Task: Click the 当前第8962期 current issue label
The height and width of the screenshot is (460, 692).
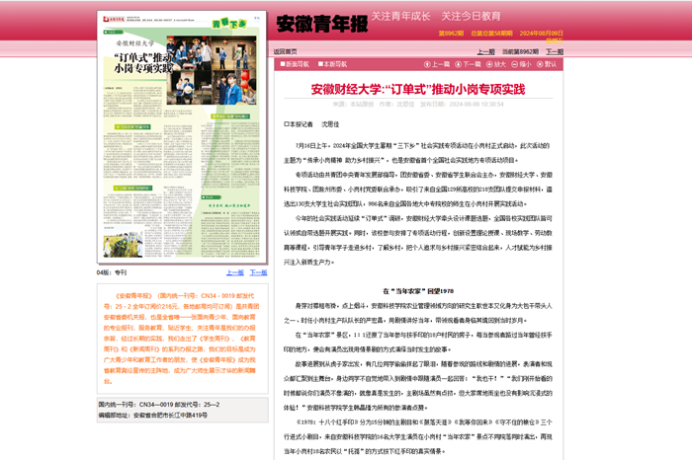Action: (x=519, y=51)
